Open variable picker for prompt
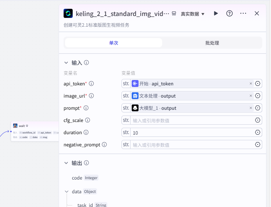Viewport: 271px width, 207px height. point(258,108)
